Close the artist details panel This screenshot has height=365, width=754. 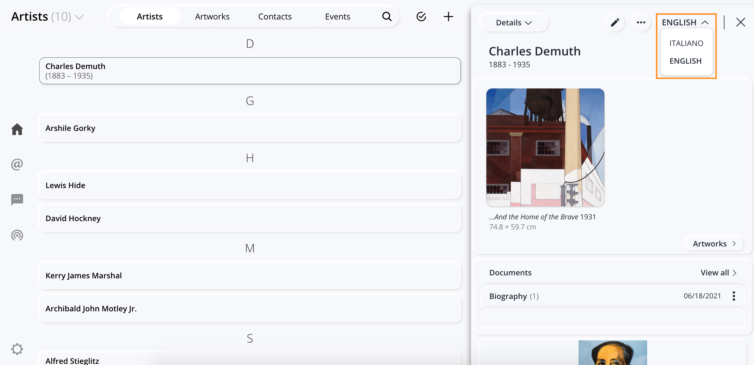coord(740,22)
